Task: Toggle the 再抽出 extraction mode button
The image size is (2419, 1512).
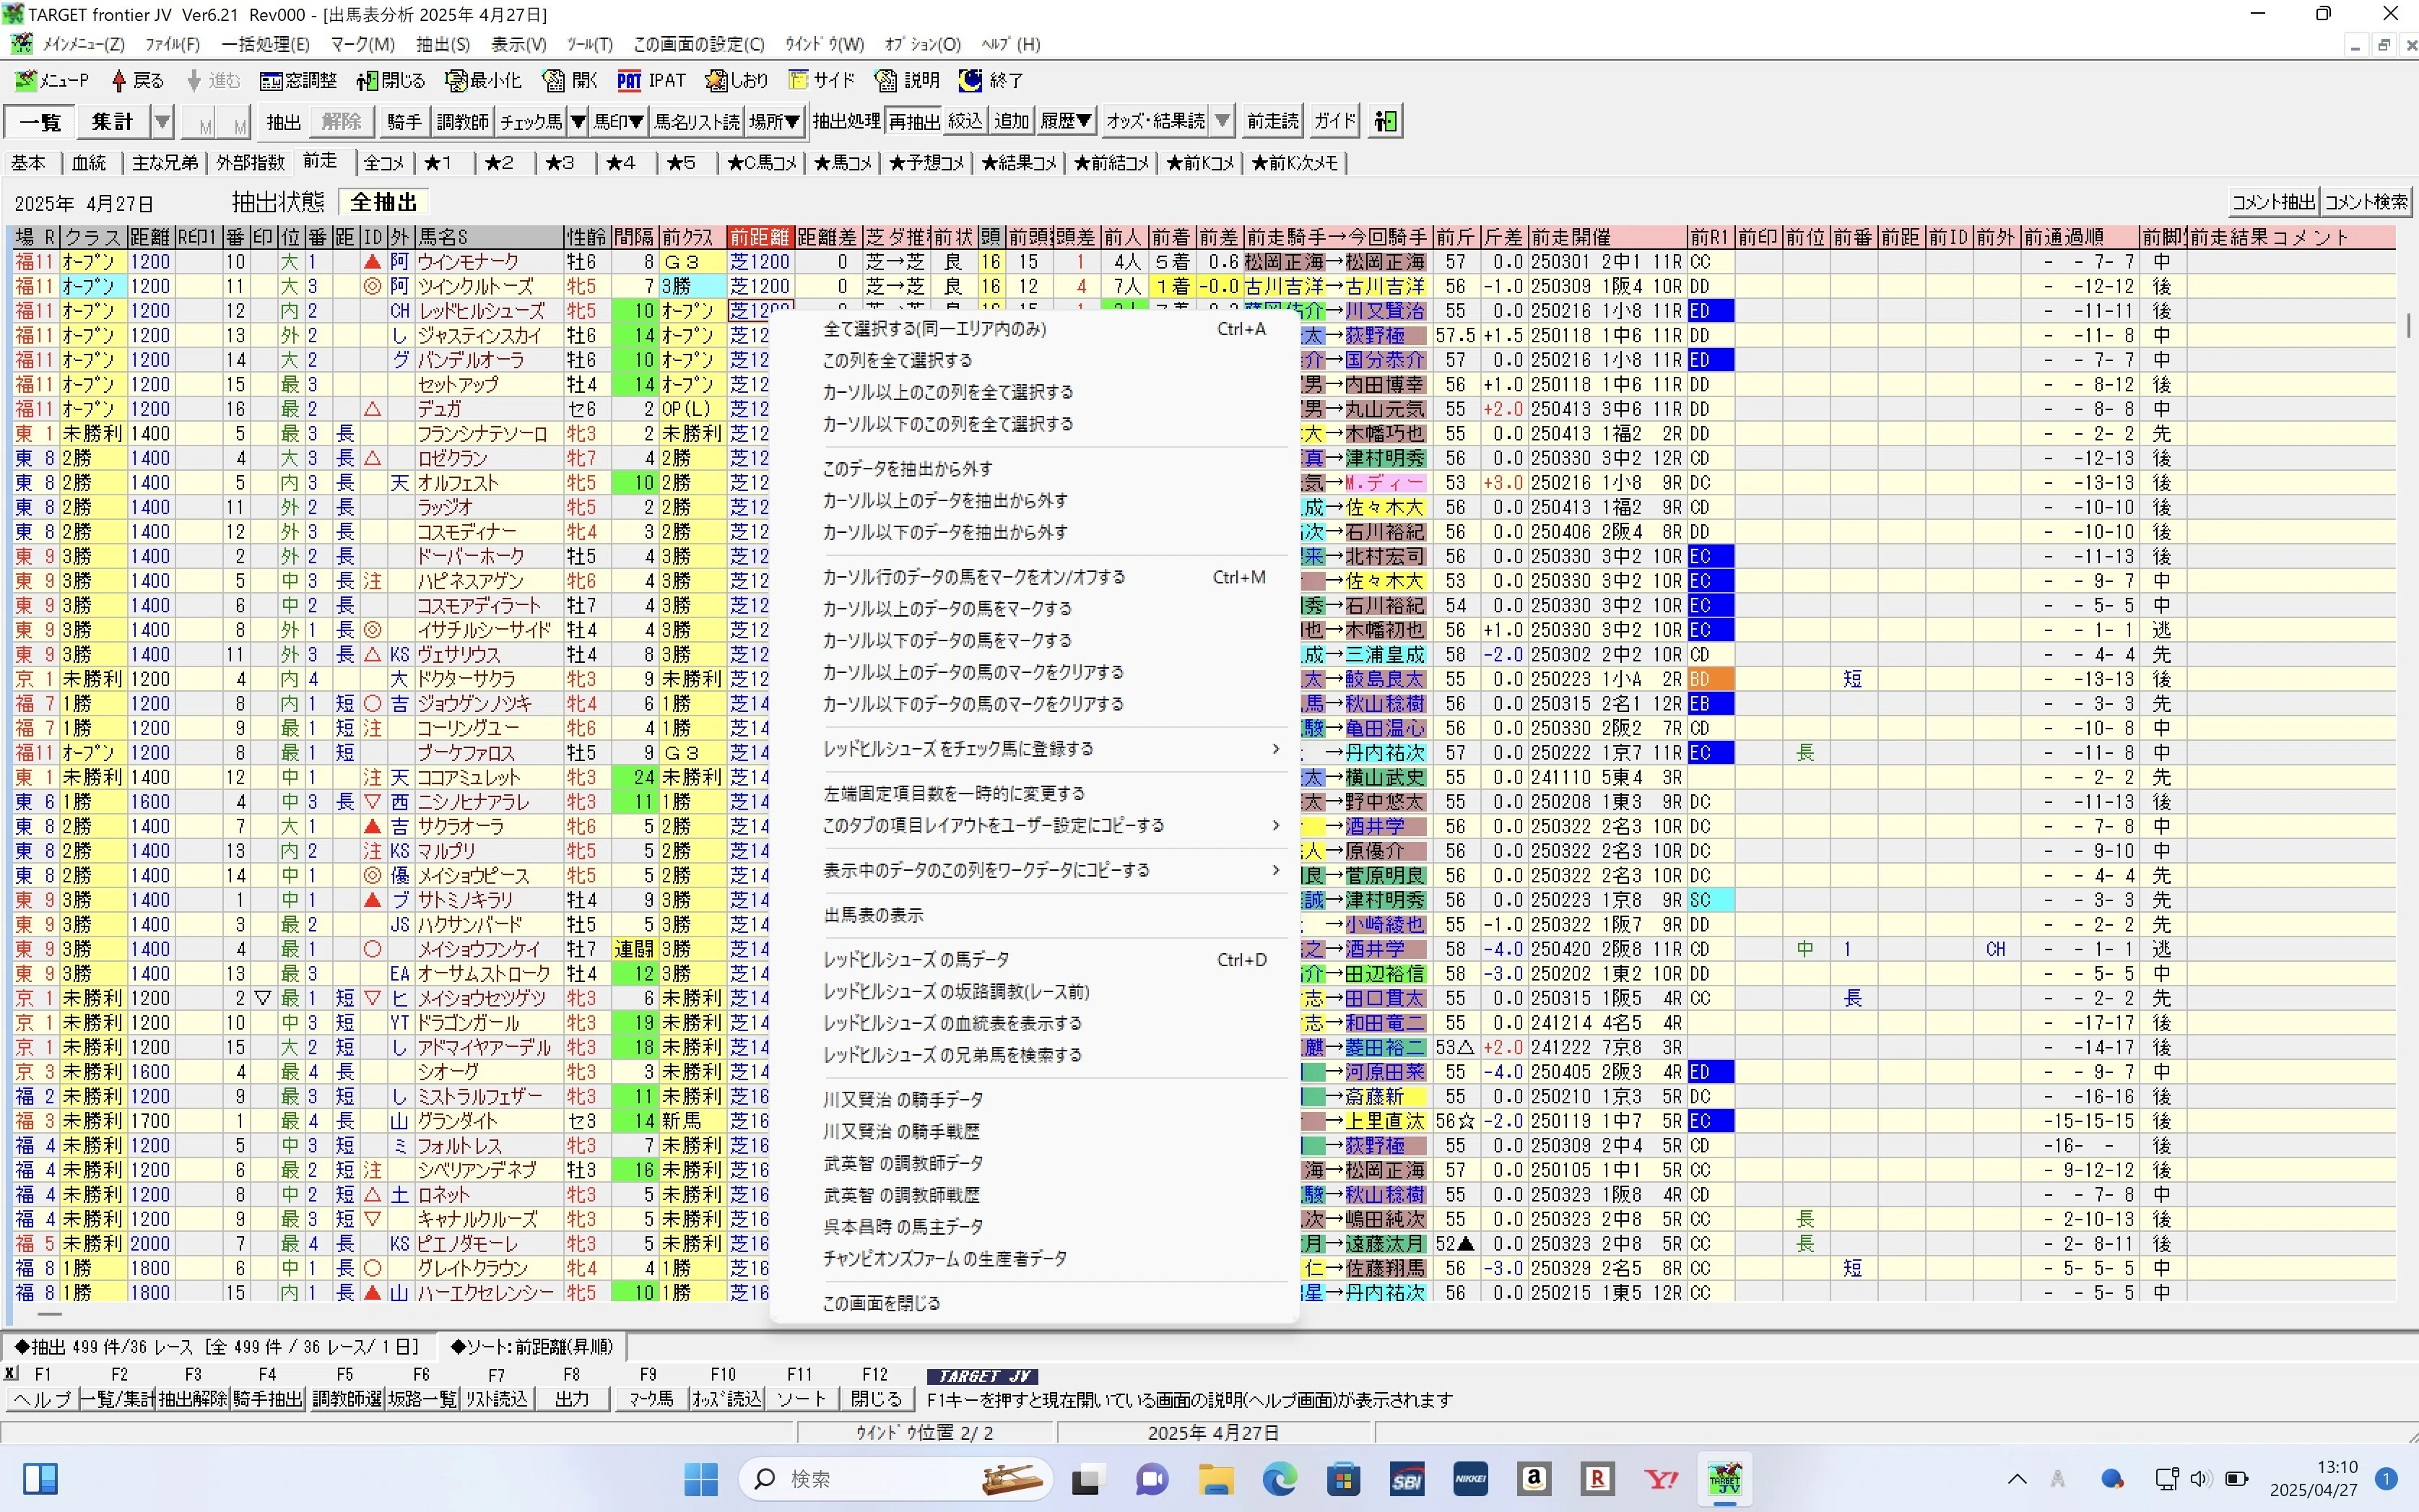Action: [914, 121]
